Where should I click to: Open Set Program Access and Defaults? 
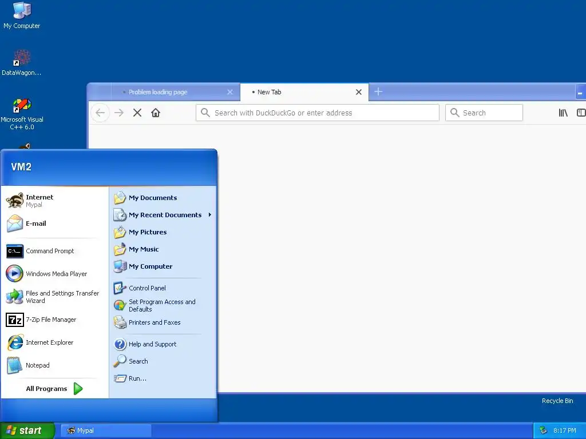coord(163,305)
